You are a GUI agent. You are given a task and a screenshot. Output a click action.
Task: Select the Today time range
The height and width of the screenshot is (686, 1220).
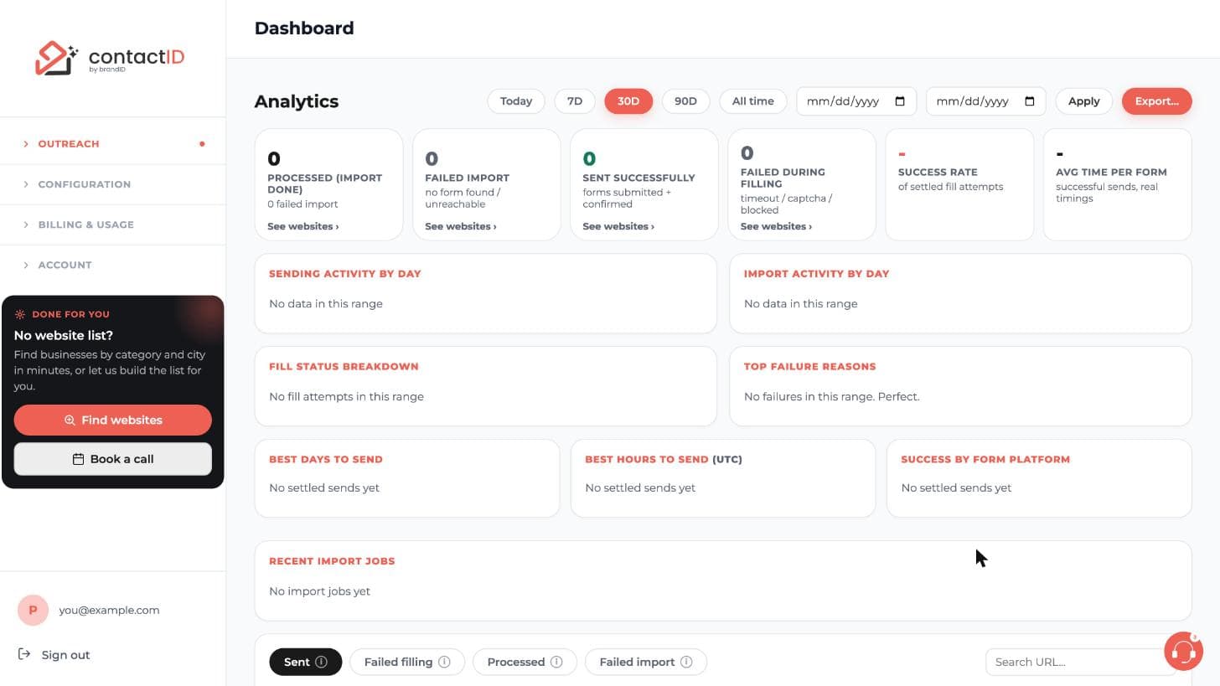516,101
